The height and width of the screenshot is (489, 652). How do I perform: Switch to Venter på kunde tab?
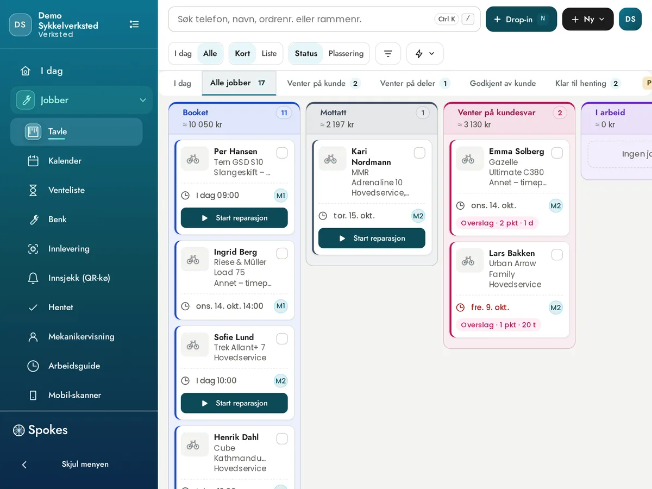(323, 83)
